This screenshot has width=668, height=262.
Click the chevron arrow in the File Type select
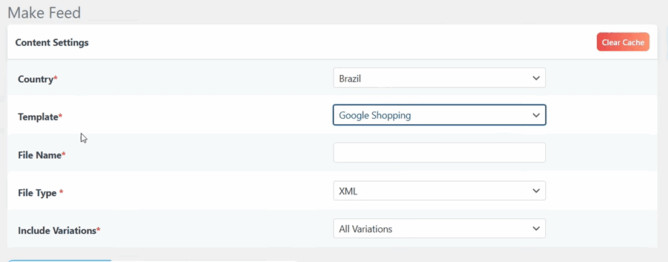536,191
